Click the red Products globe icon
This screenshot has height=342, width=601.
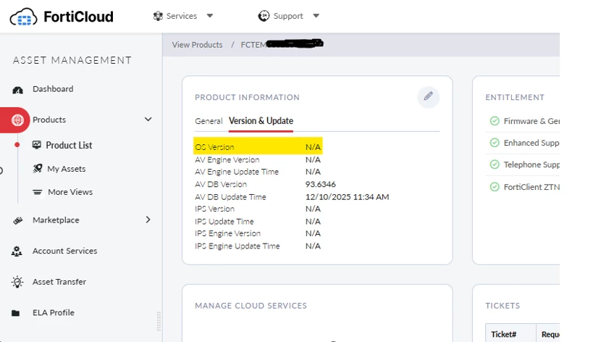click(x=17, y=120)
